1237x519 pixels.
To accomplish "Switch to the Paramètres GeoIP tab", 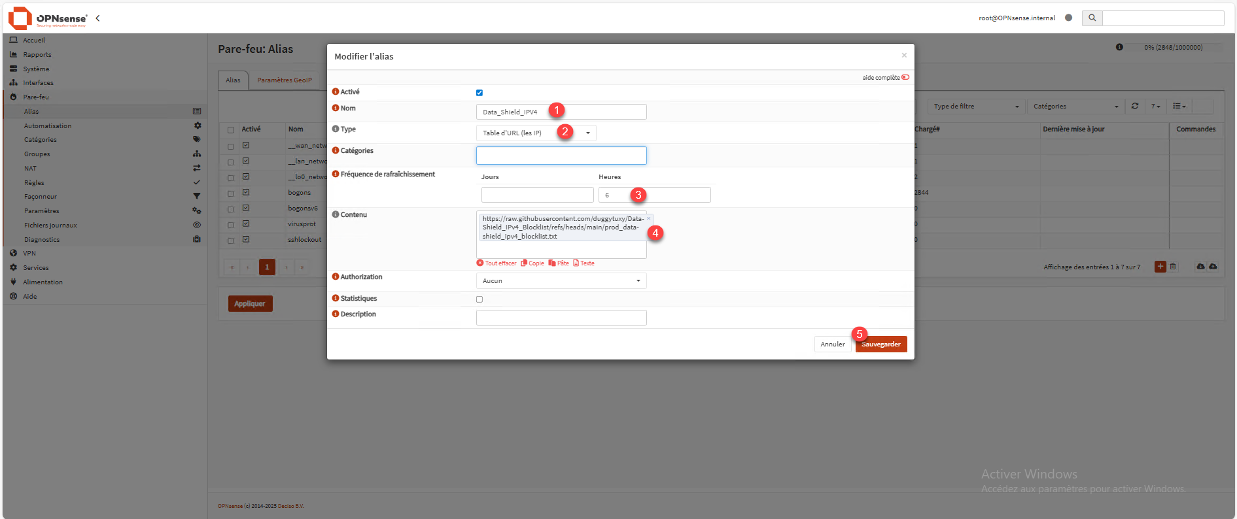I will (x=284, y=80).
